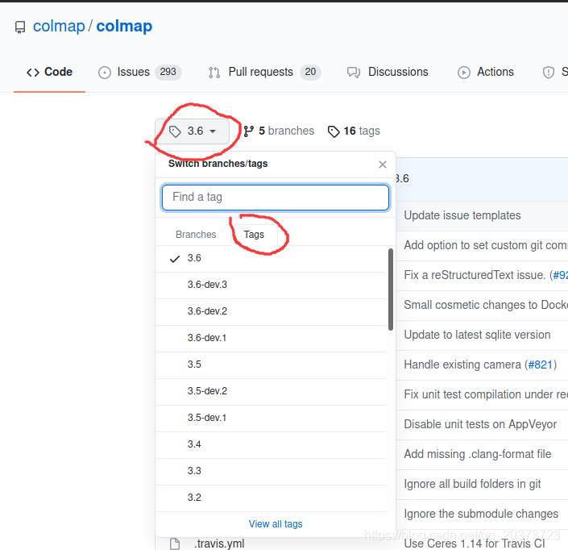Select tag 3.6-dev.3
568x550 pixels.
pos(271,285)
